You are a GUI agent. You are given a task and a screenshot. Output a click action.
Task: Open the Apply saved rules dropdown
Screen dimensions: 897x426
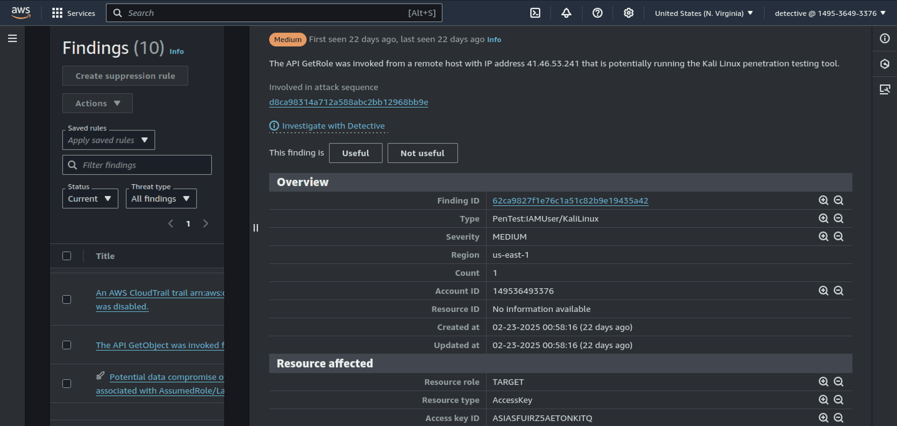pos(109,140)
